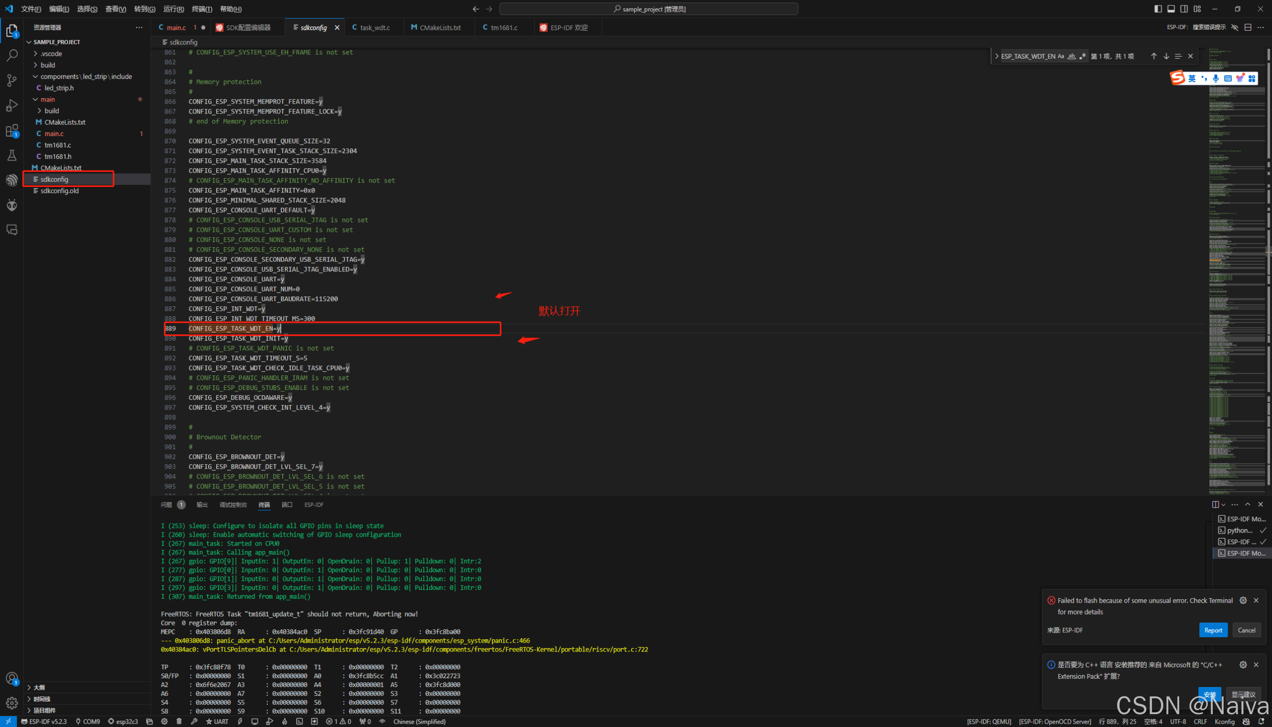This screenshot has width=1272, height=727.
Task: Build project using the wrench icon
Action: 195,722
